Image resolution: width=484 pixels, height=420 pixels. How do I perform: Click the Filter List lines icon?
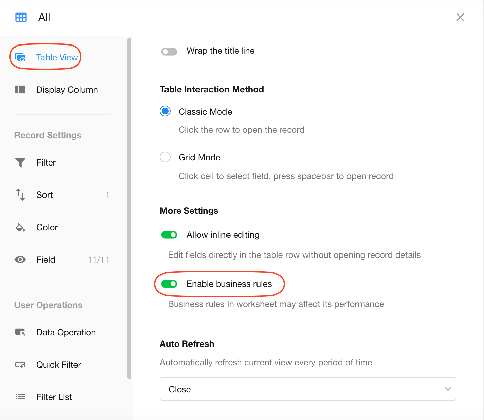tap(20, 397)
